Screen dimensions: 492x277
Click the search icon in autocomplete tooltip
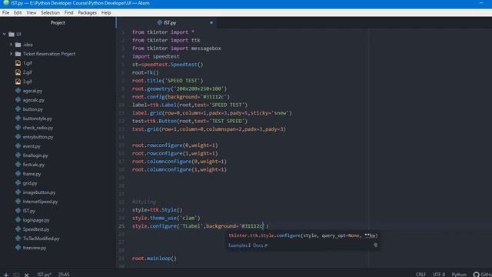click(x=376, y=245)
